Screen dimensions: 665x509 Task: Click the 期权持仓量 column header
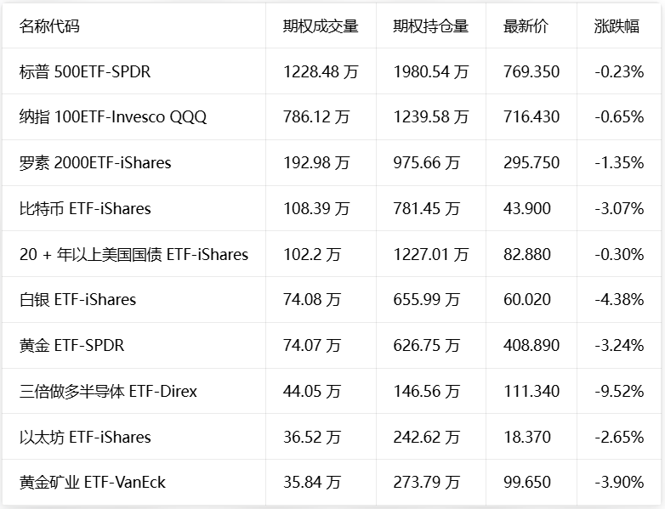click(x=430, y=26)
